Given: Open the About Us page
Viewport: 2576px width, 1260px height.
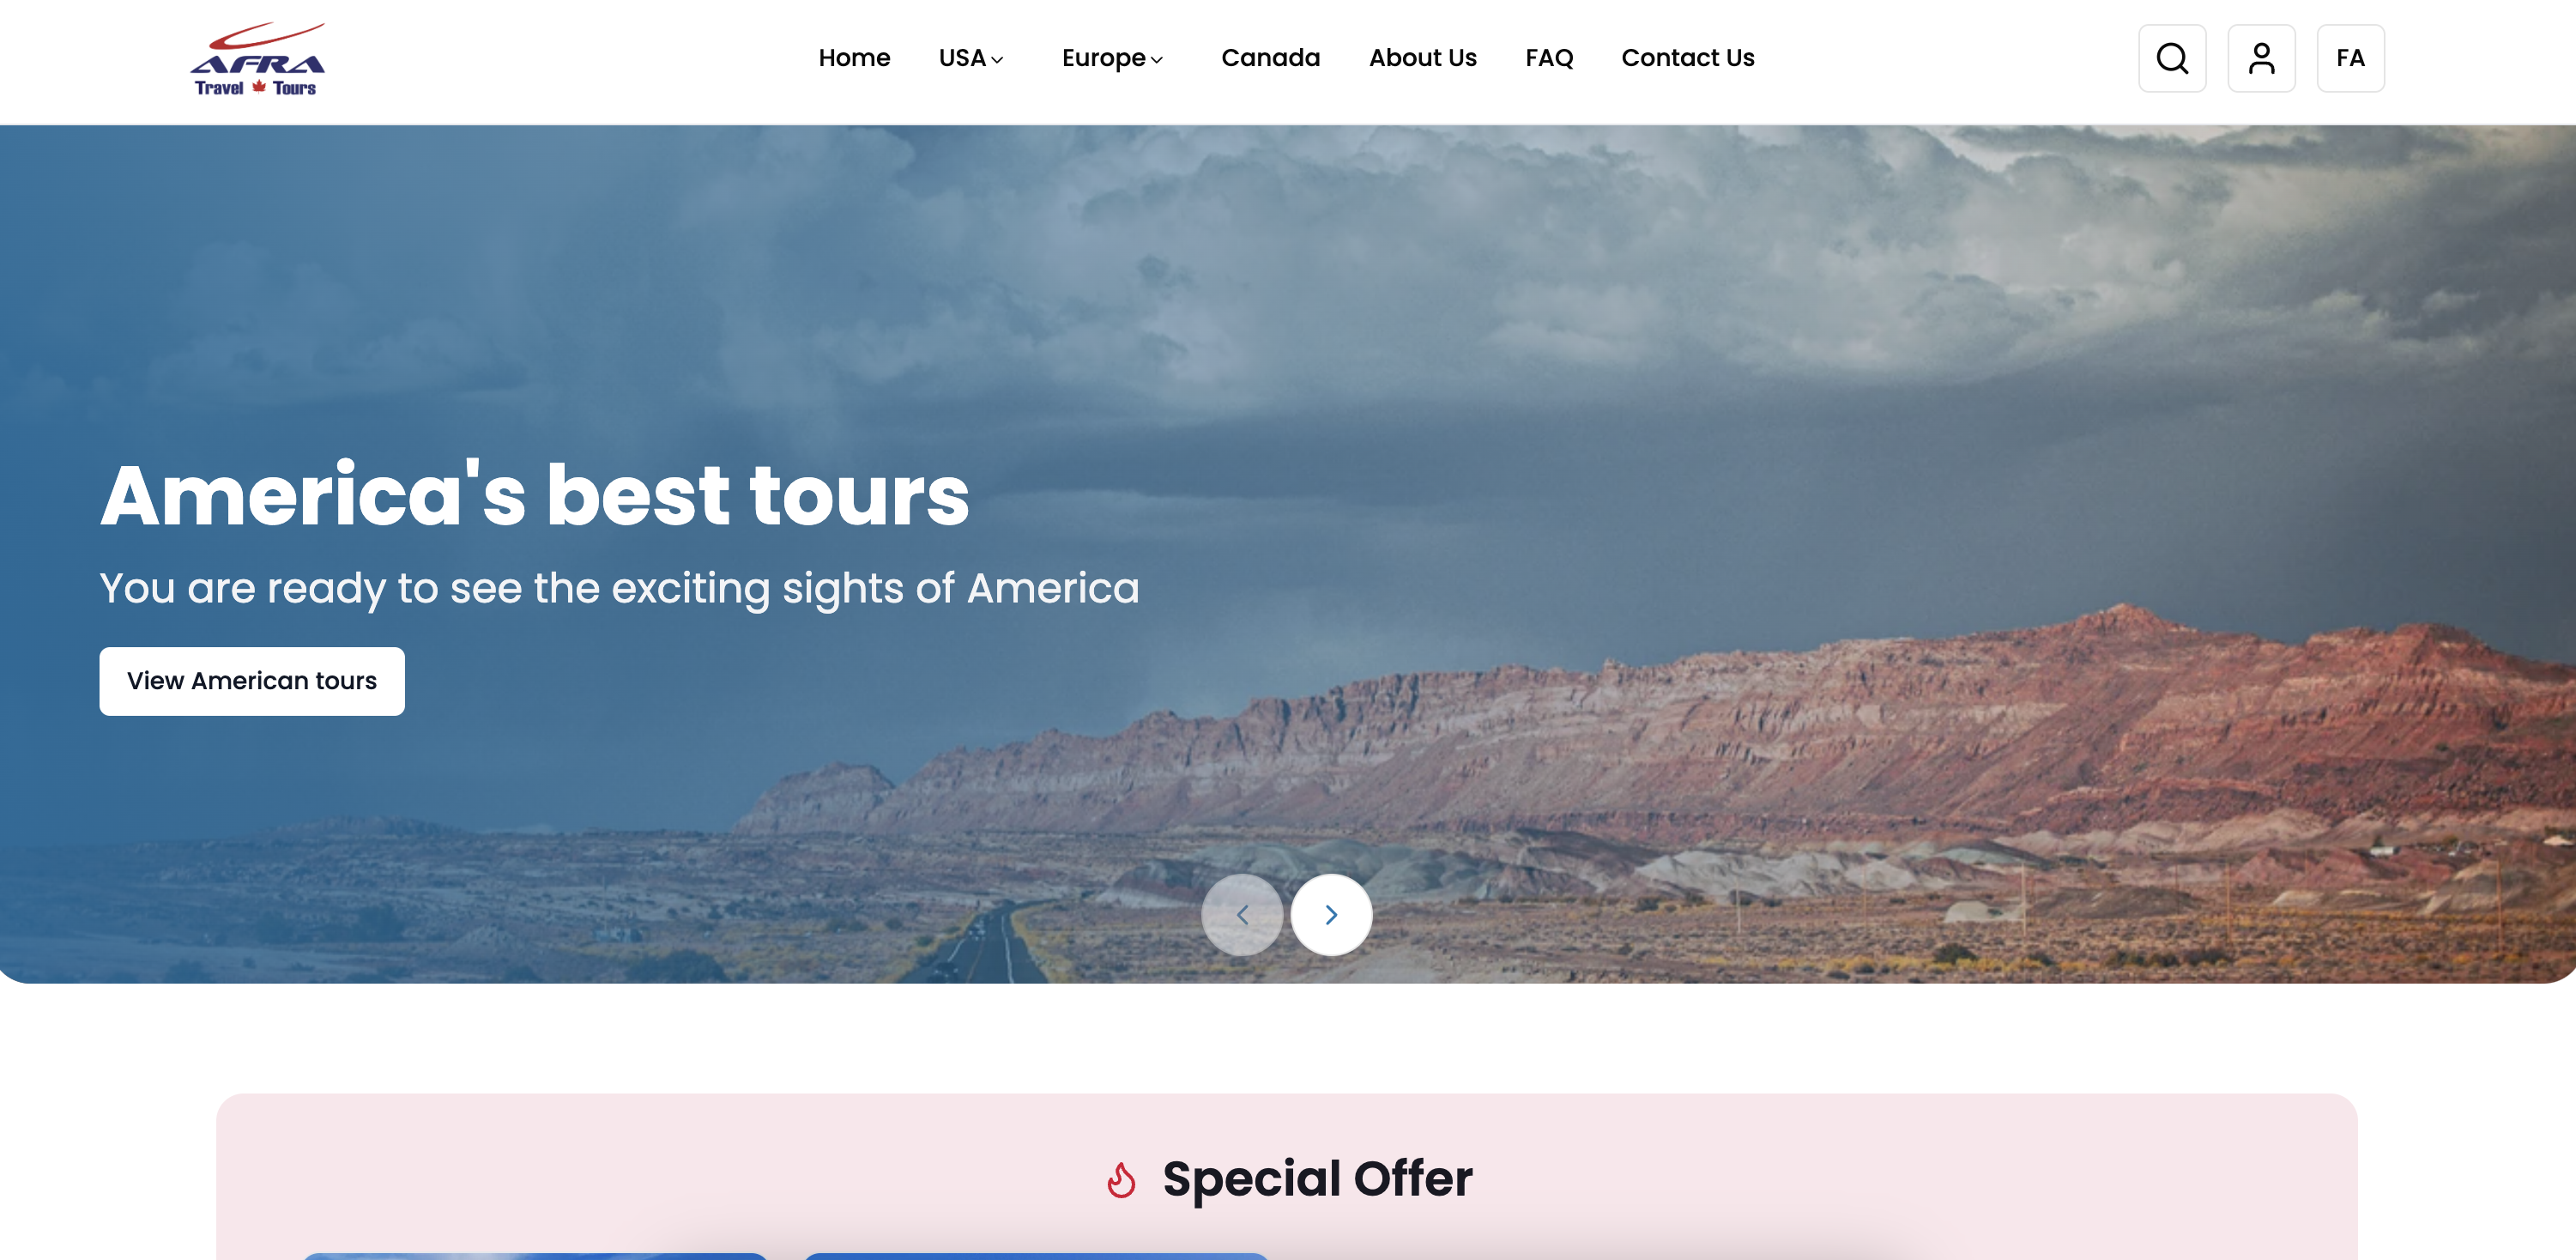Looking at the screenshot, I should tap(1422, 58).
